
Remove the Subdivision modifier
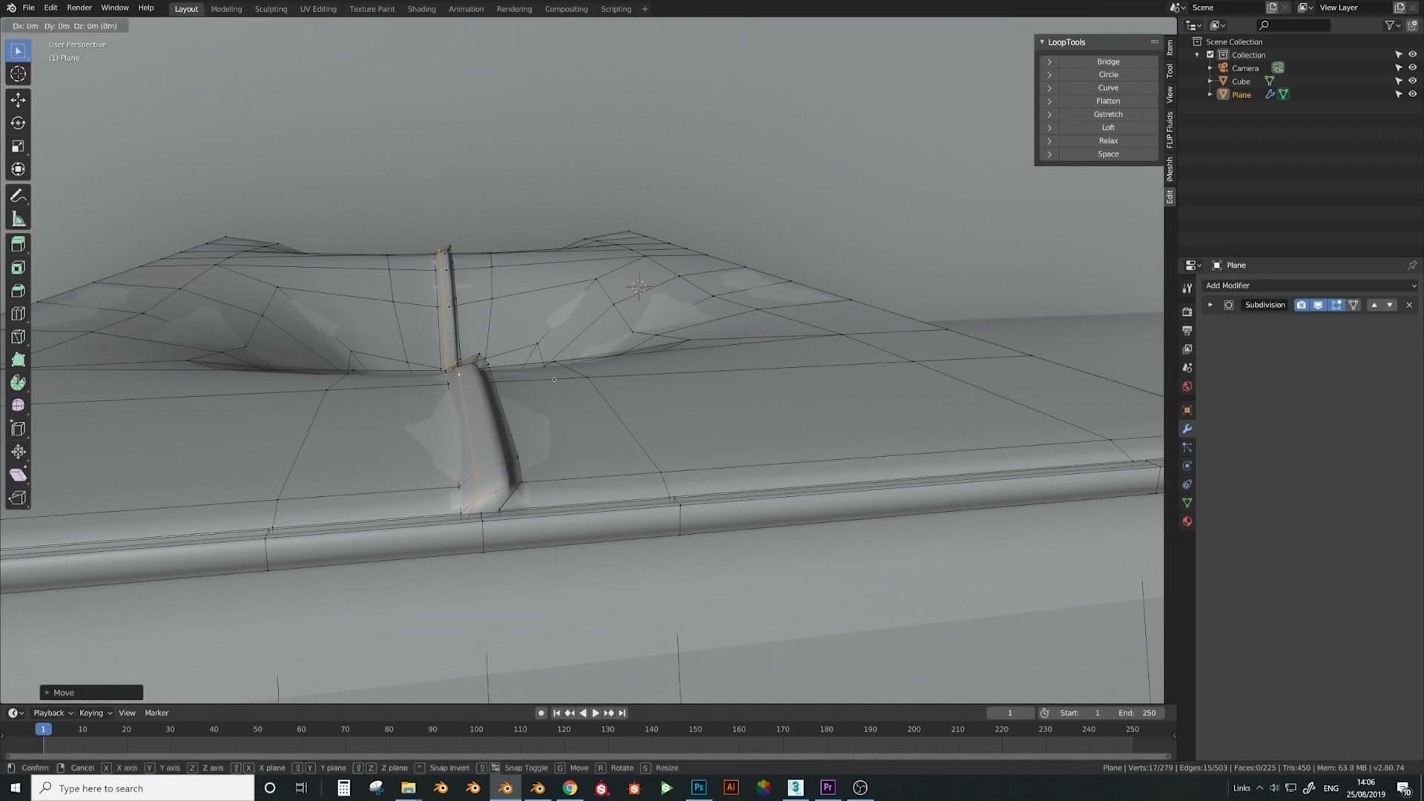coord(1409,305)
